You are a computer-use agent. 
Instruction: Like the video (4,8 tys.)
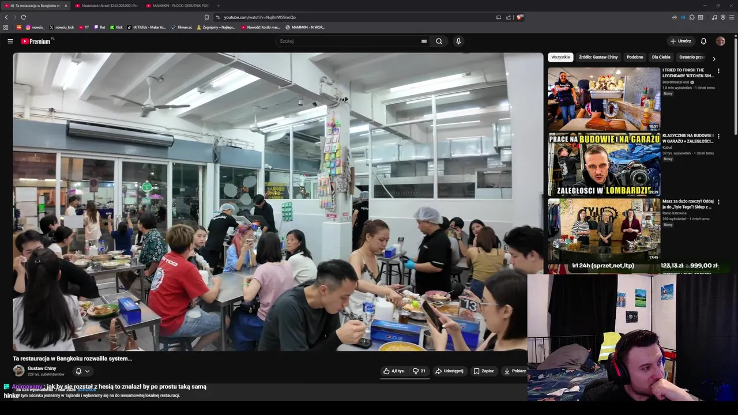(x=394, y=371)
